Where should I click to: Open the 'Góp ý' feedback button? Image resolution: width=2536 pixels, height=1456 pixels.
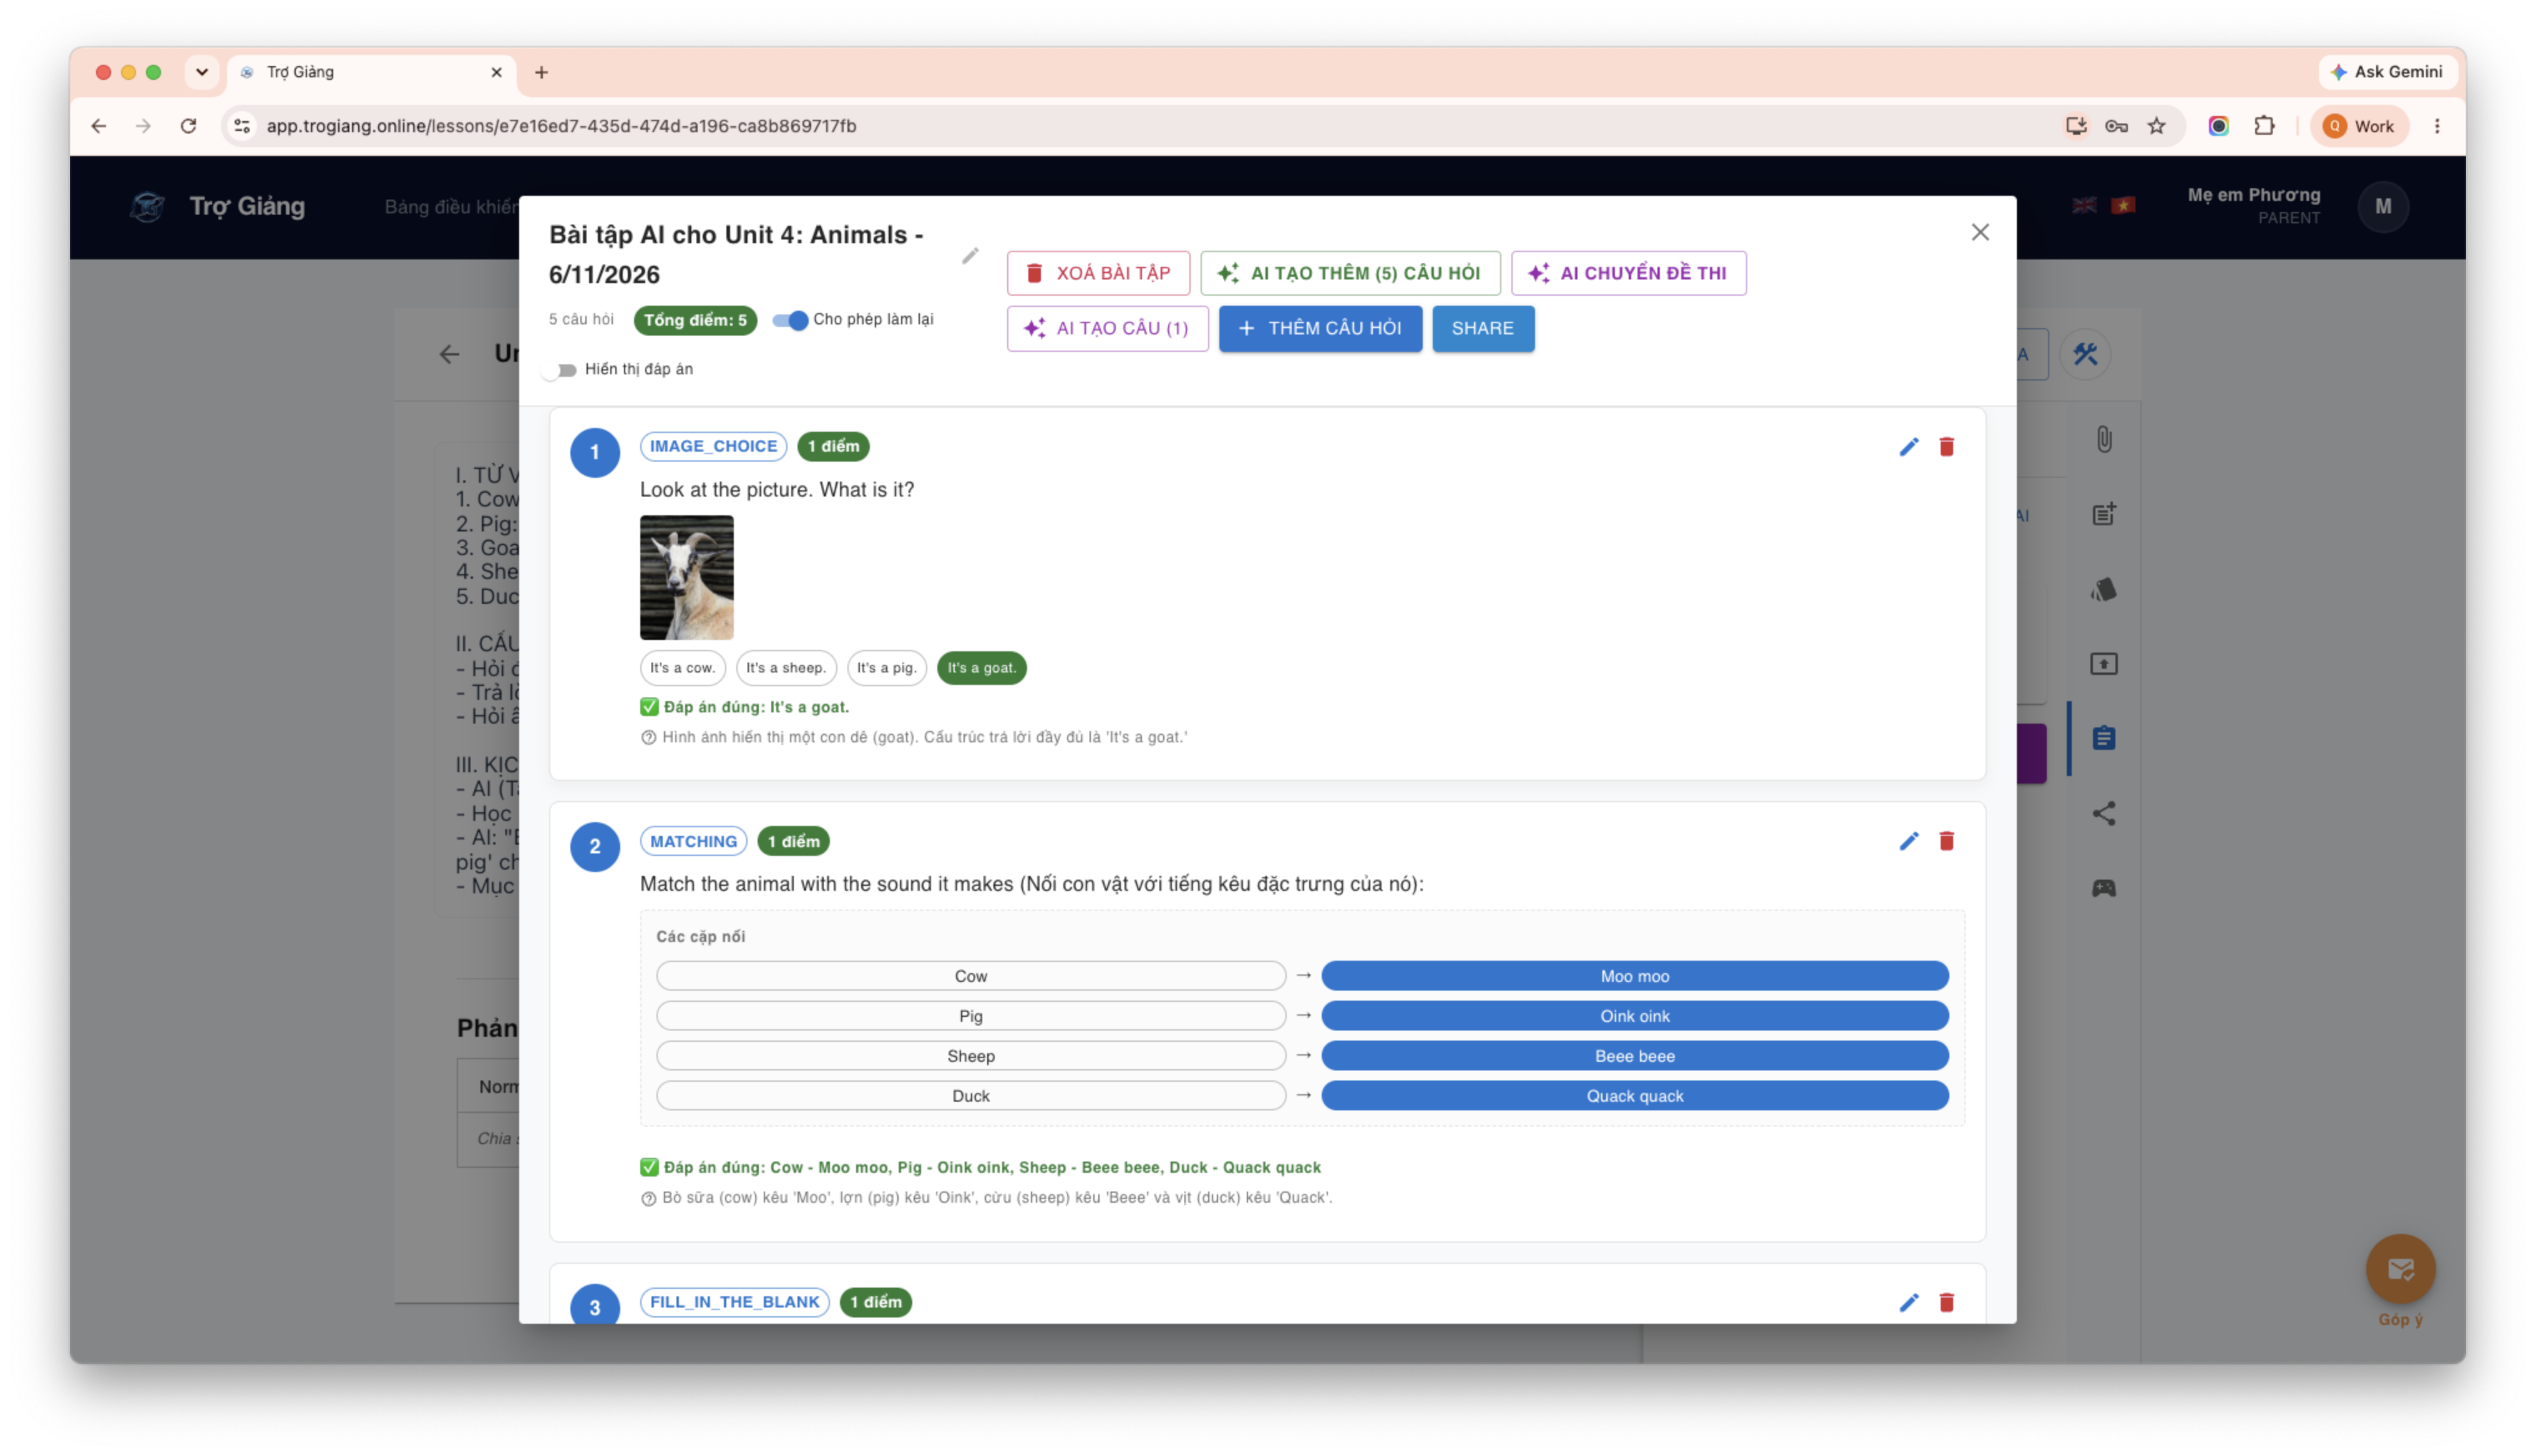2400,1270
